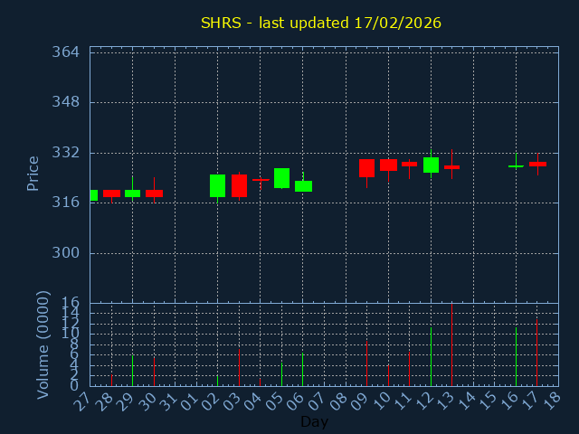
Task: Click the red volume bar for day 03
Action: pos(239,368)
